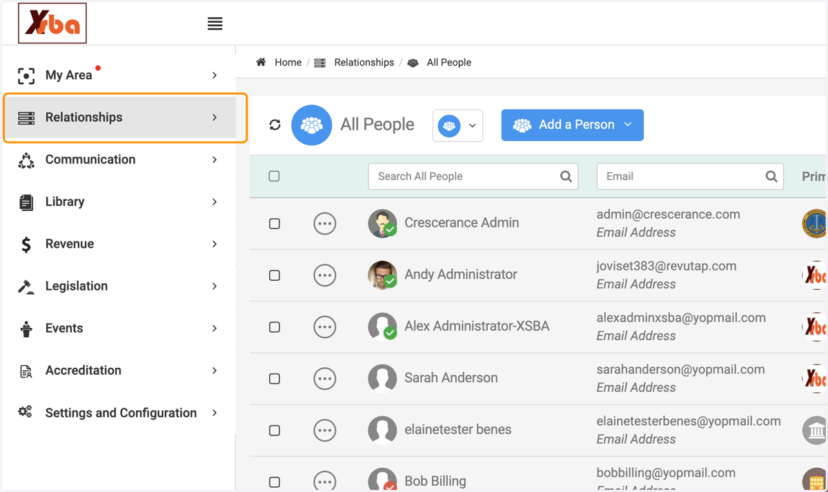Open the people view selector dropdown
The width and height of the screenshot is (828, 492).
(457, 126)
